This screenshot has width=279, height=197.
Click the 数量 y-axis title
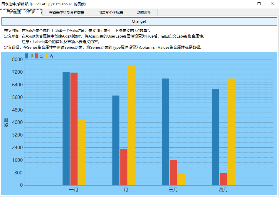pos(6,122)
